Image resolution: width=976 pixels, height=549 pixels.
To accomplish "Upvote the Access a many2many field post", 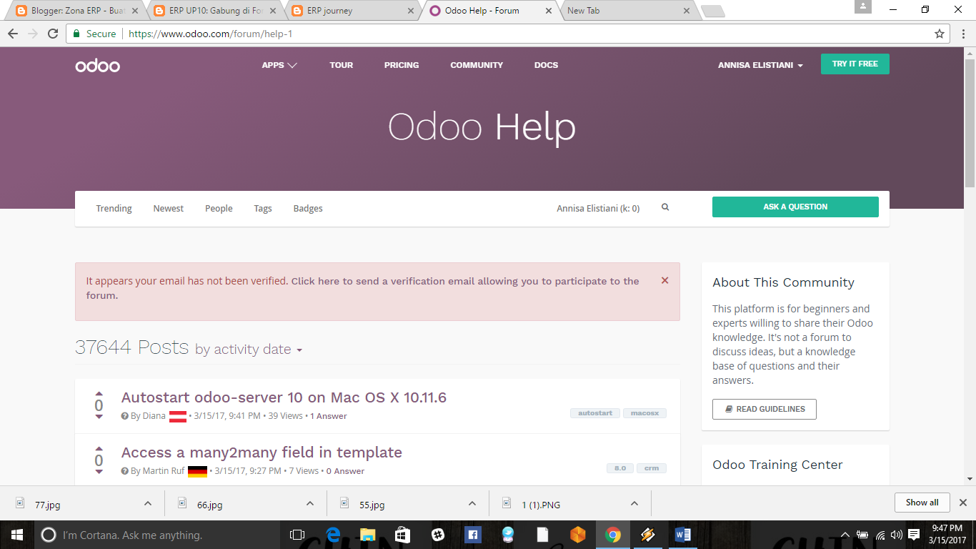I will point(99,449).
